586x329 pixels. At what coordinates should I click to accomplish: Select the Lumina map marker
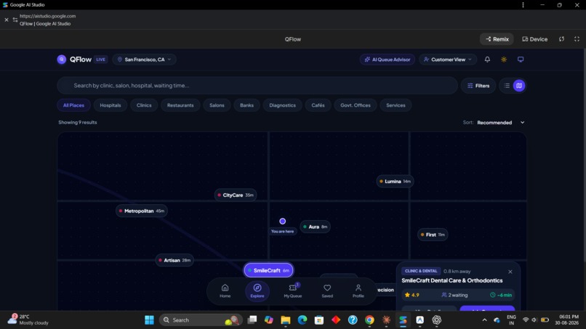(x=395, y=182)
